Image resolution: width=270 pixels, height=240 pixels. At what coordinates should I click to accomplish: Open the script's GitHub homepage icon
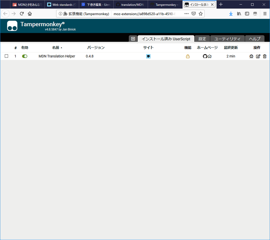(205, 56)
